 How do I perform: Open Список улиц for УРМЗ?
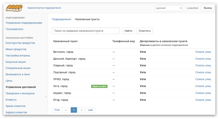pos(203,79)
